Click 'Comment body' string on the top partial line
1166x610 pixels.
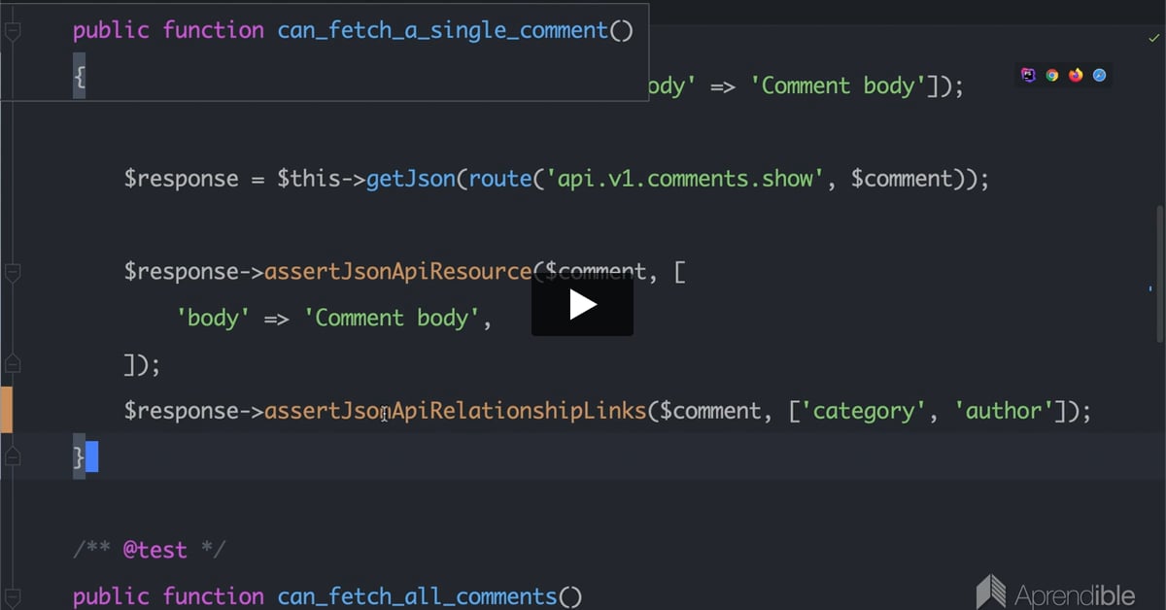tap(839, 85)
